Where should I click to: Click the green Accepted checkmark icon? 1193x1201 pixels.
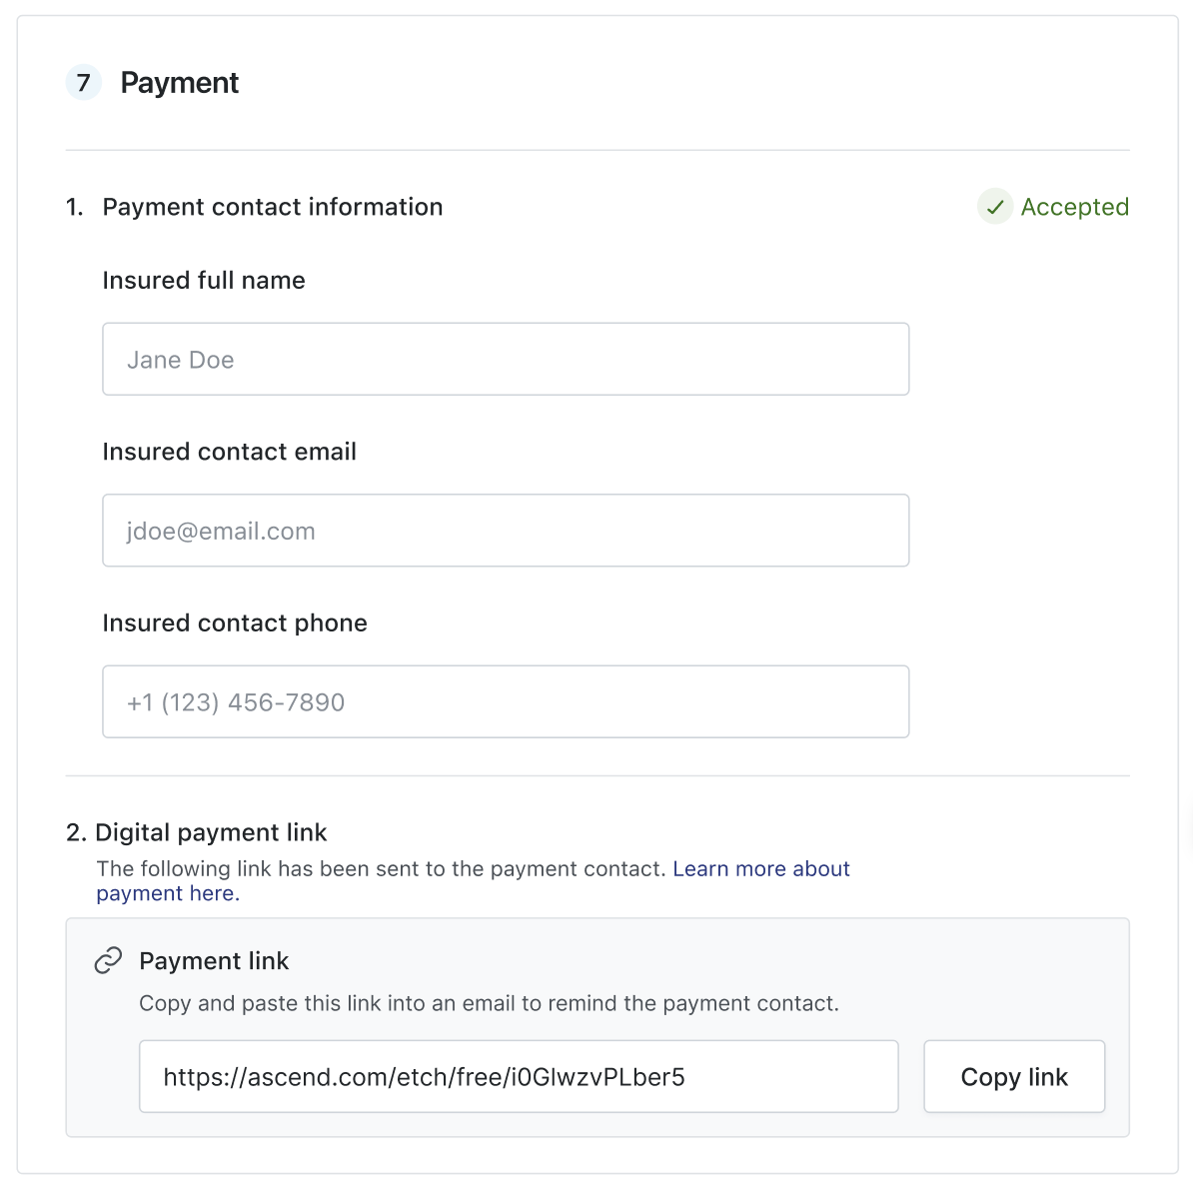click(994, 207)
